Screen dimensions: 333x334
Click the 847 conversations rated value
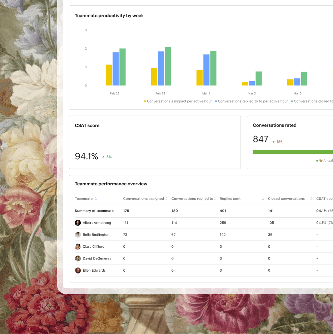260,139
